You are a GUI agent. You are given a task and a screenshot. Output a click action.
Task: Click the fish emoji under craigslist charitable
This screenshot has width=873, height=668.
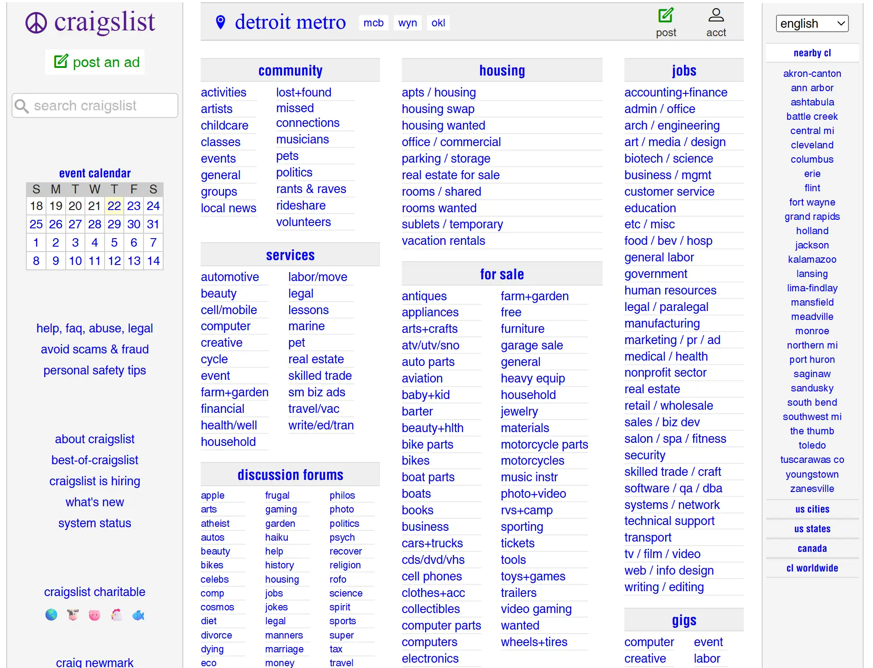click(x=138, y=615)
